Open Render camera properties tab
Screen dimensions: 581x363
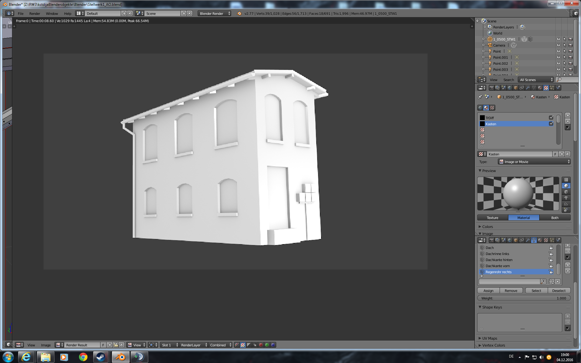click(x=491, y=88)
